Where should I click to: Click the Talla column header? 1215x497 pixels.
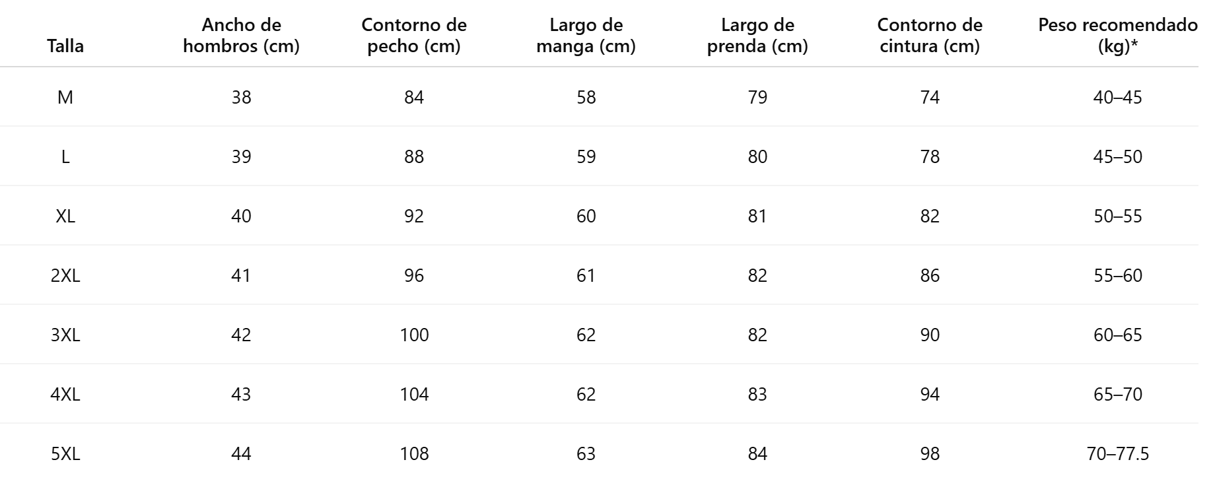(x=65, y=46)
